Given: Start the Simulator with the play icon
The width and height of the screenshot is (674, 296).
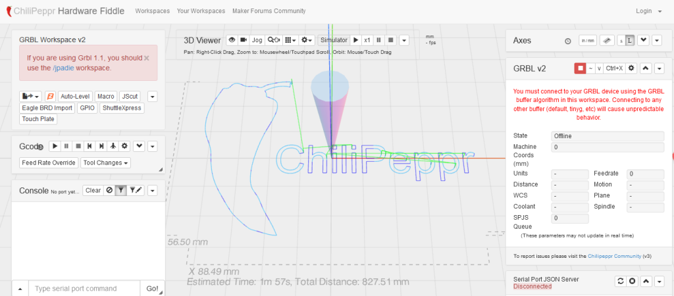Looking at the screenshot, I should click(x=355, y=40).
